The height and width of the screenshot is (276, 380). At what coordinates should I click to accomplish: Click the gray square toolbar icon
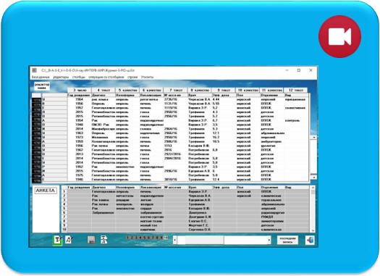(x=91, y=240)
